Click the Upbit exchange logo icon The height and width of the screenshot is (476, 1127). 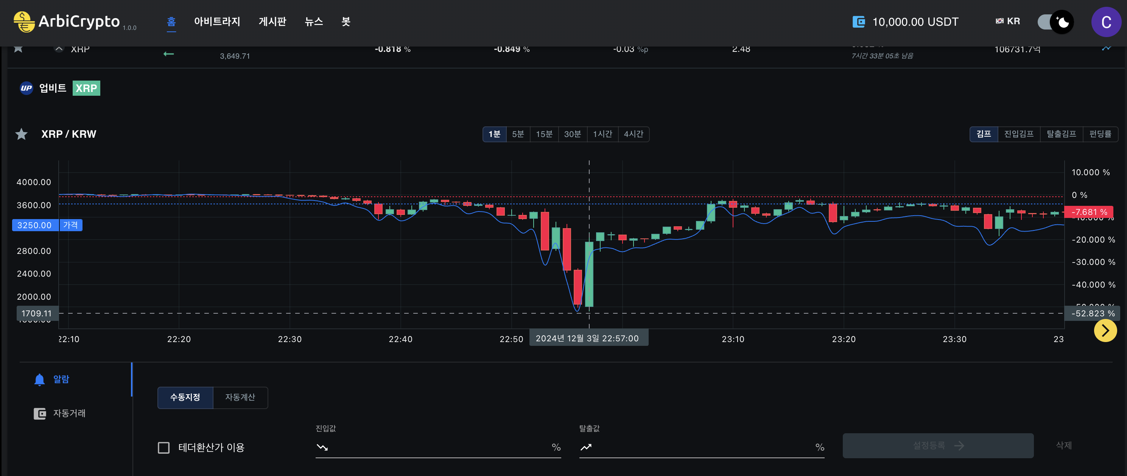click(26, 89)
